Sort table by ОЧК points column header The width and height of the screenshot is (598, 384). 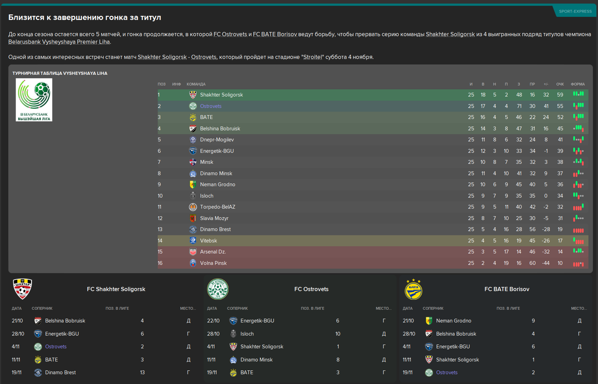560,84
